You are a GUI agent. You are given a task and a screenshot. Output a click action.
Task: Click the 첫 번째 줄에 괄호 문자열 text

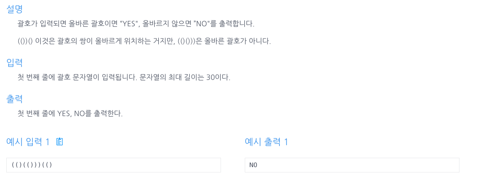pos(56,77)
